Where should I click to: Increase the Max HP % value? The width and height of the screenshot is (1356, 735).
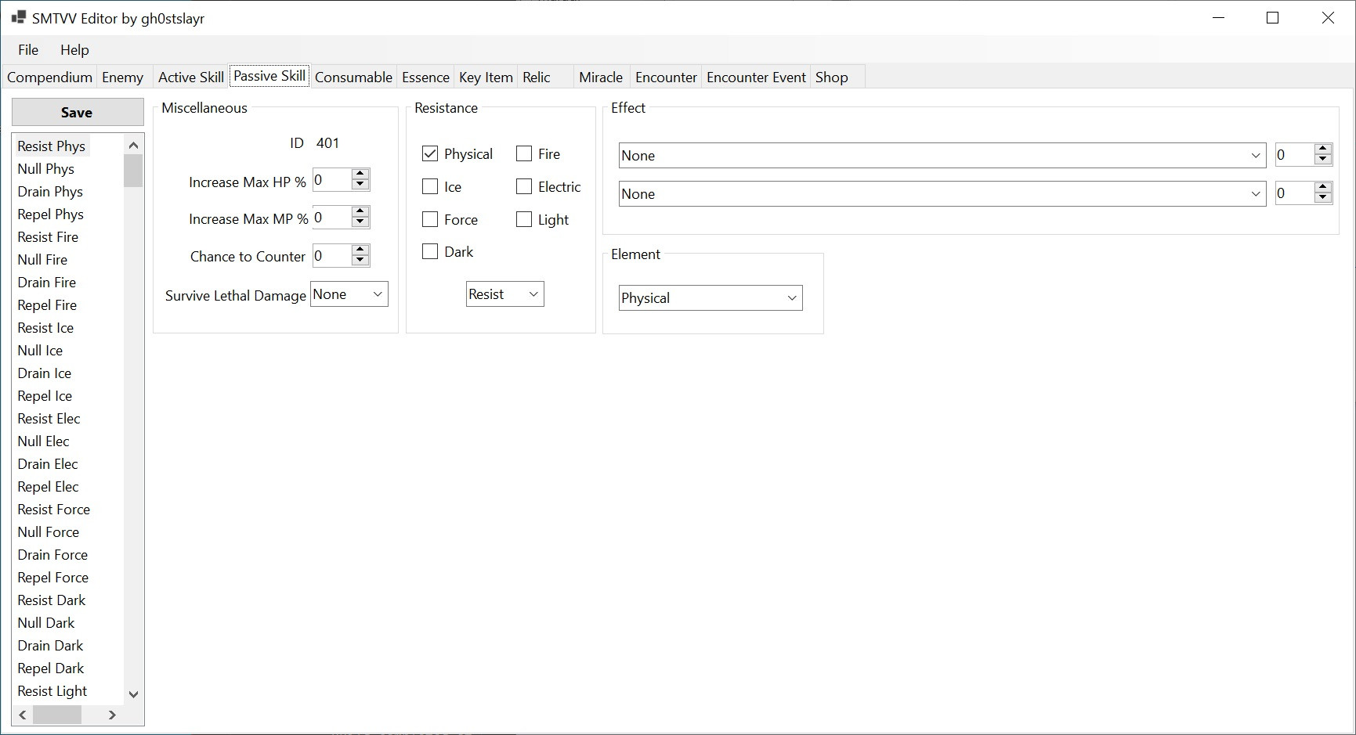click(360, 174)
